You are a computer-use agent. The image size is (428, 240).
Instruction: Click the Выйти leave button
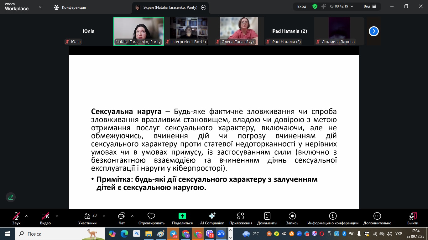413,216
